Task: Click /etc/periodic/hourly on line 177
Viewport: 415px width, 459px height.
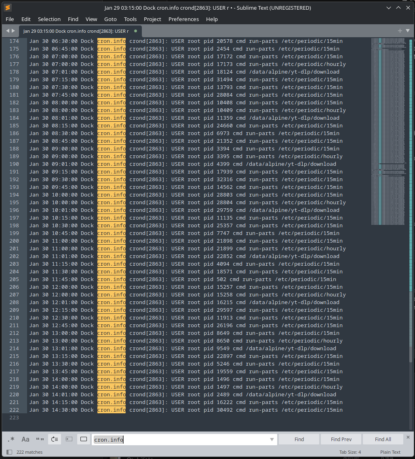Action: (314, 64)
